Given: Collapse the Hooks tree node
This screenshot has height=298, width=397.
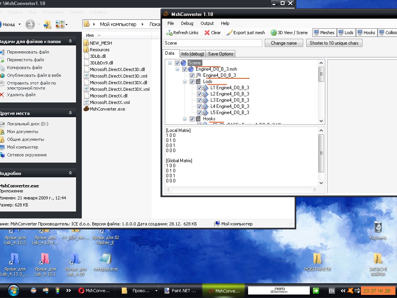Looking at the screenshot, I should tap(185, 119).
